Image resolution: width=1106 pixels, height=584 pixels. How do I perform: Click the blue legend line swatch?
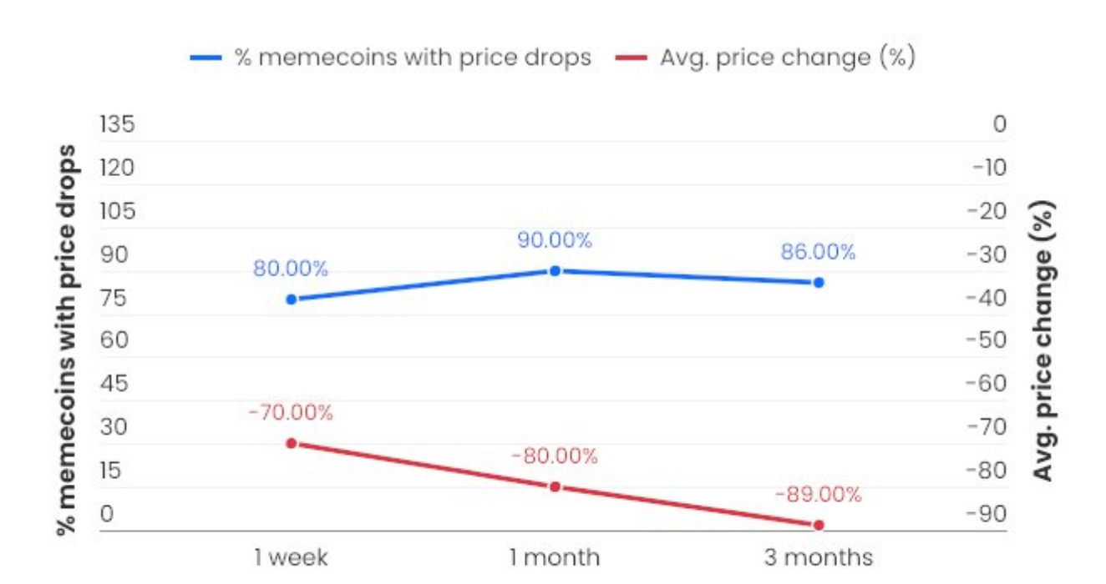tap(206, 58)
